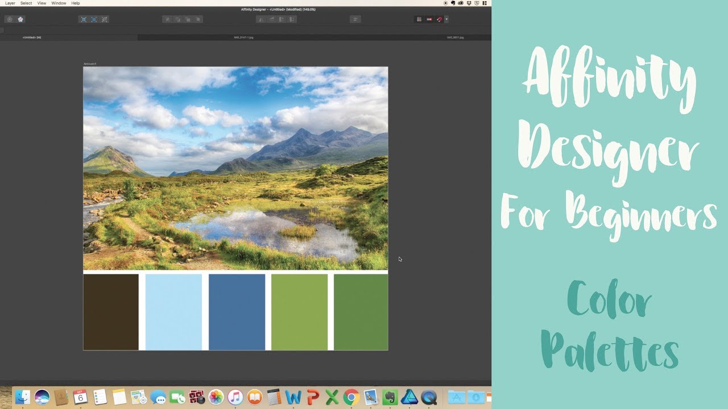Open Notes from the Dock
Image resolution: width=728 pixels, height=409 pixels.
coord(119,397)
